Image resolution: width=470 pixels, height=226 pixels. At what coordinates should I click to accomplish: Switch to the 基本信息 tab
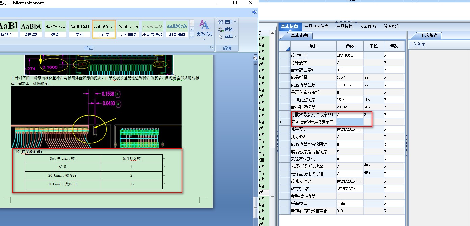pyautogui.click(x=290, y=26)
